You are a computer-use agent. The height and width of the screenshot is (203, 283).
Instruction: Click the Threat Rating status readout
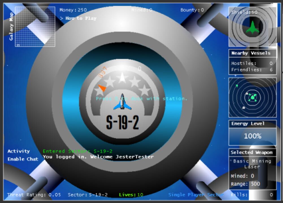[29, 195]
